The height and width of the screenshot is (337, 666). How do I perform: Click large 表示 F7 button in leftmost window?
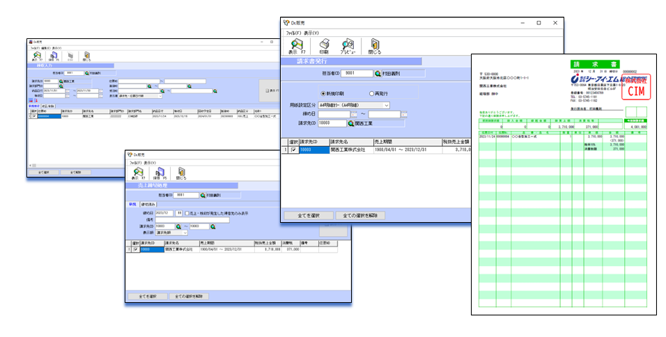[x=270, y=91]
